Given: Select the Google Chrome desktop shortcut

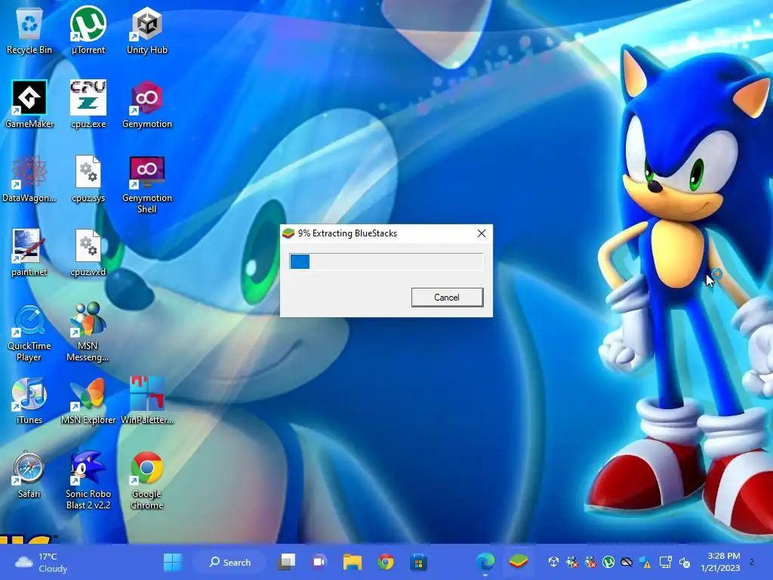Looking at the screenshot, I should point(147,480).
